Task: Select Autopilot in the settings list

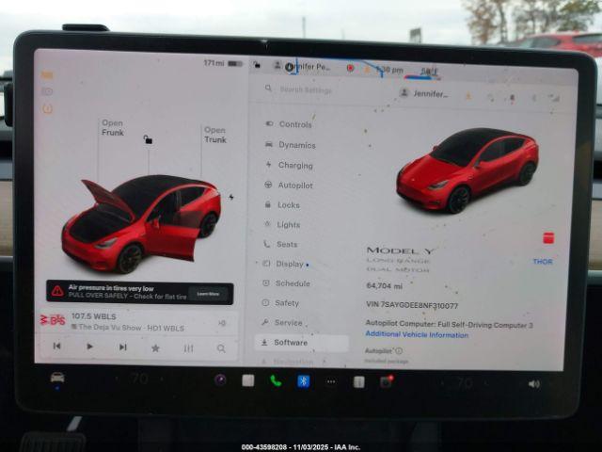Action: pyautogui.click(x=289, y=186)
